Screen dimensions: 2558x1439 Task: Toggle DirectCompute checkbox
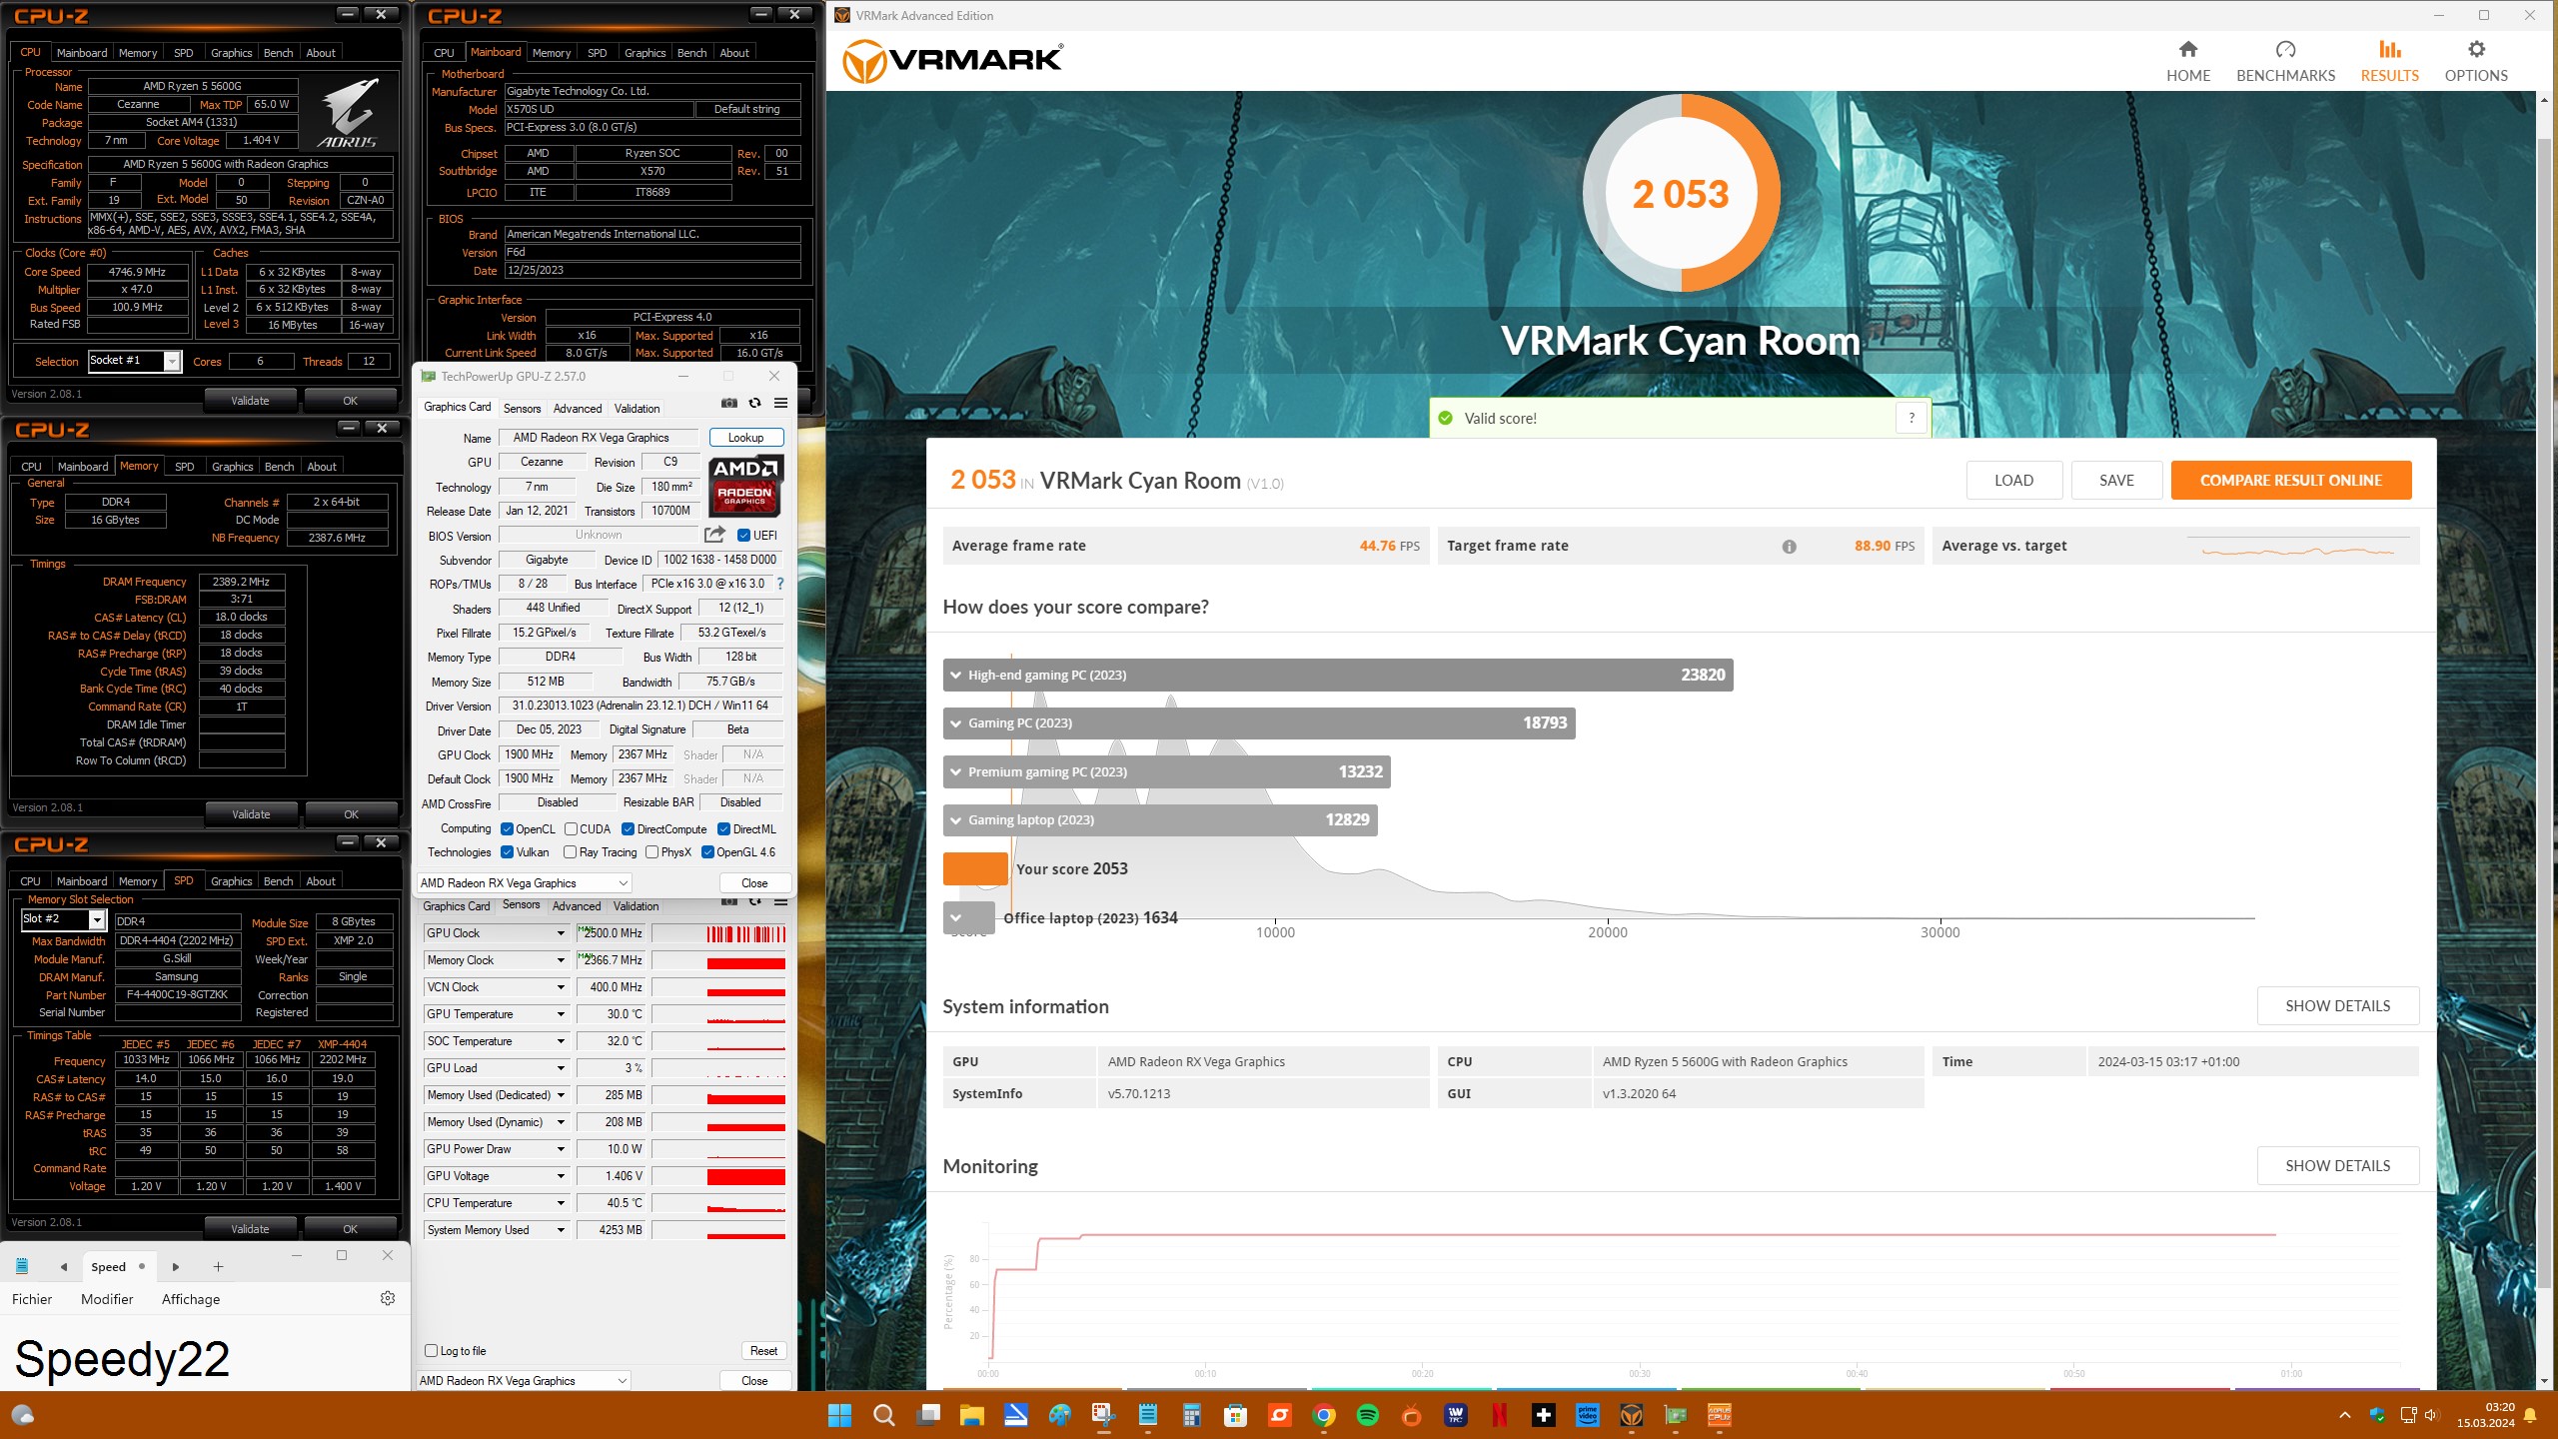[628, 828]
